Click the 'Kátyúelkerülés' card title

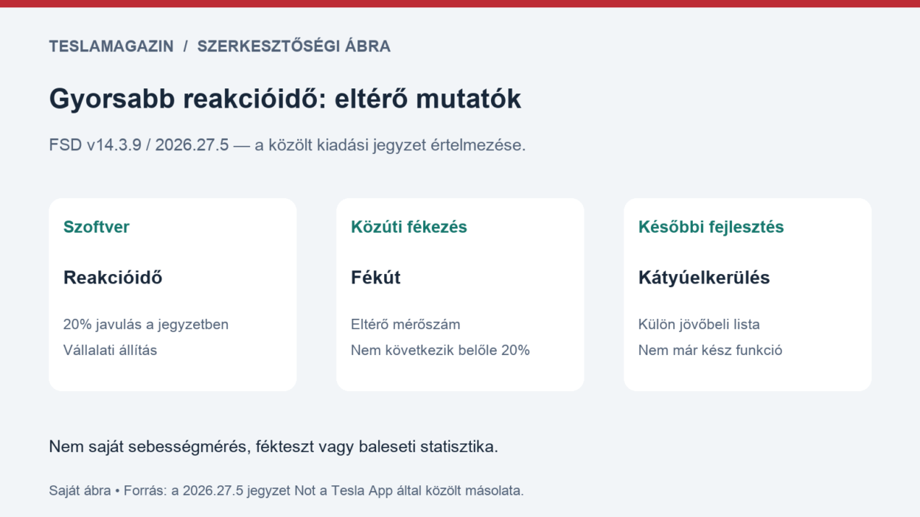(x=704, y=278)
